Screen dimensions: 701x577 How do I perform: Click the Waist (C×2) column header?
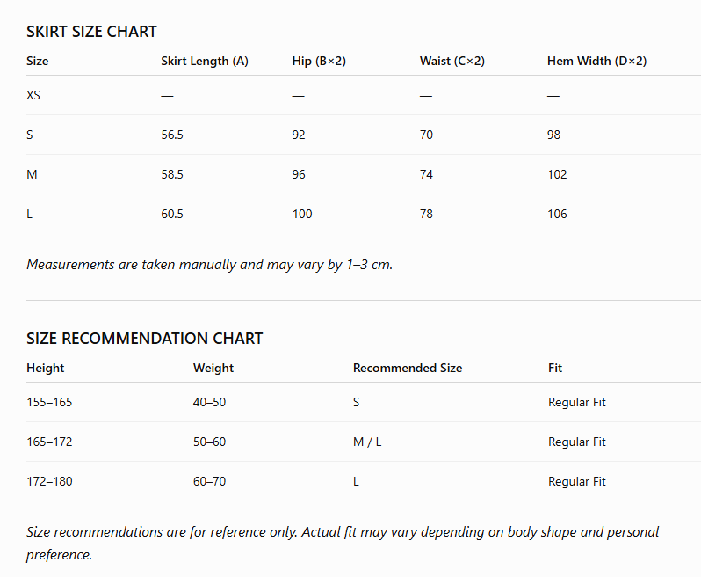tap(452, 62)
